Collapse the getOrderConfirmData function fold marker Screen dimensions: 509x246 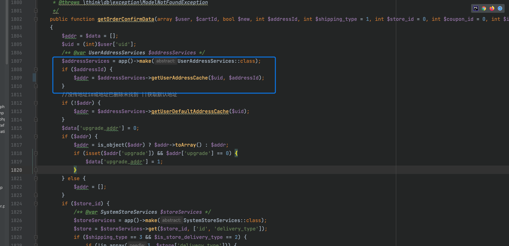click(x=36, y=19)
